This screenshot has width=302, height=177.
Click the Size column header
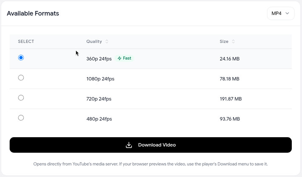point(224,41)
